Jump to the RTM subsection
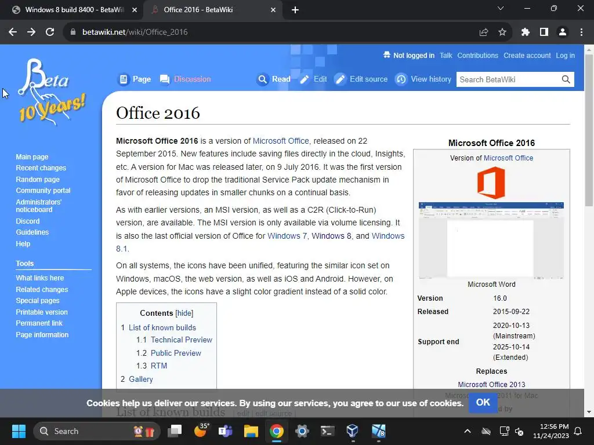 tap(159, 366)
